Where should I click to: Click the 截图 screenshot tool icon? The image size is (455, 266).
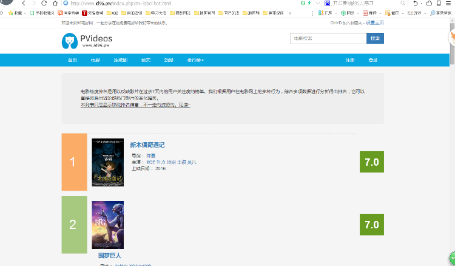(x=388, y=13)
